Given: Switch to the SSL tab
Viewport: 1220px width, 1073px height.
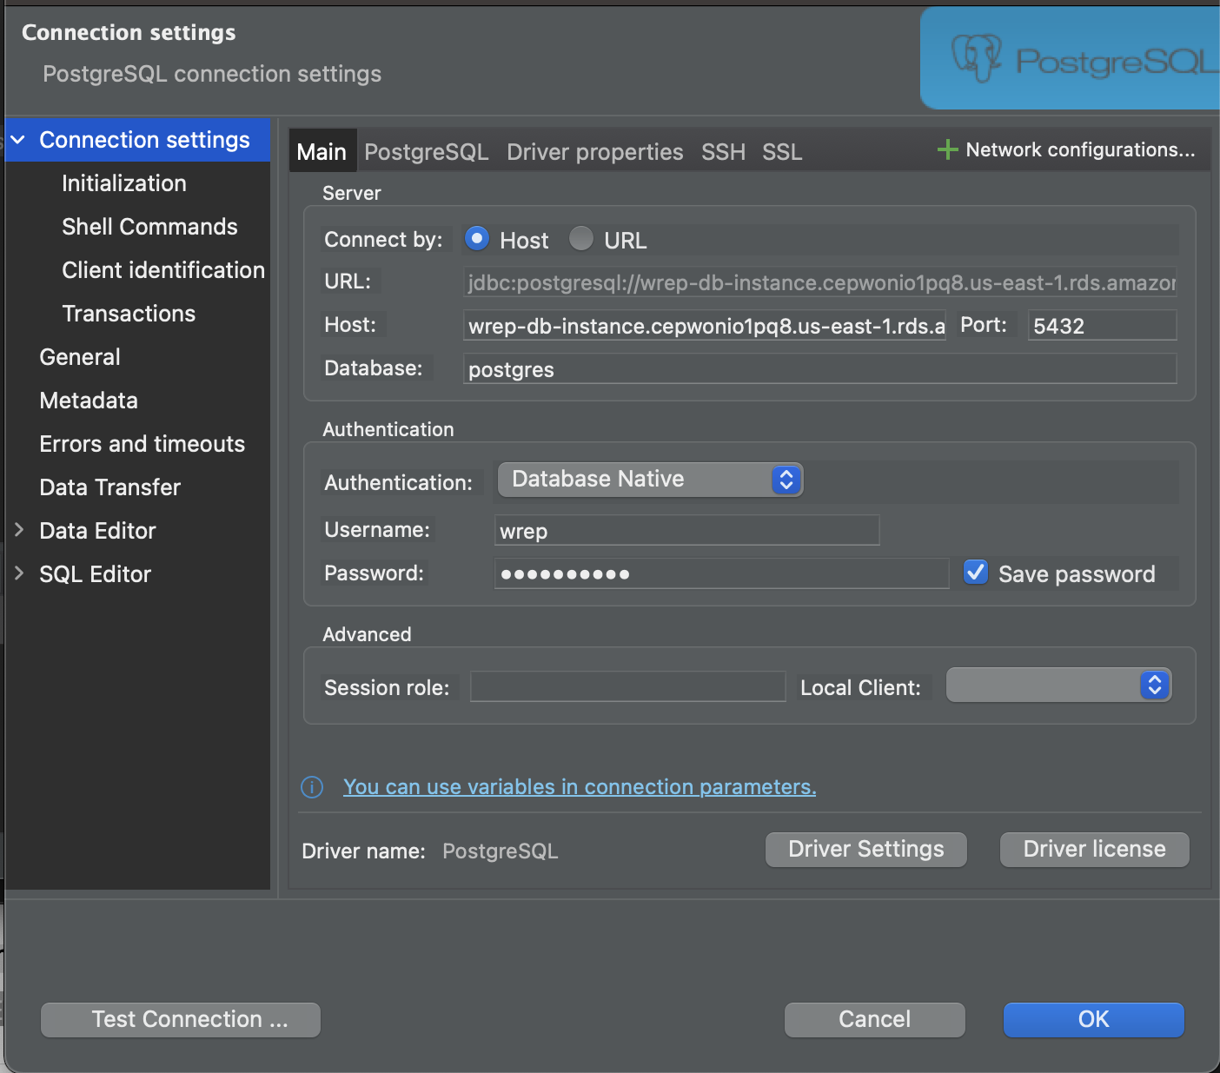Looking at the screenshot, I should (x=781, y=151).
